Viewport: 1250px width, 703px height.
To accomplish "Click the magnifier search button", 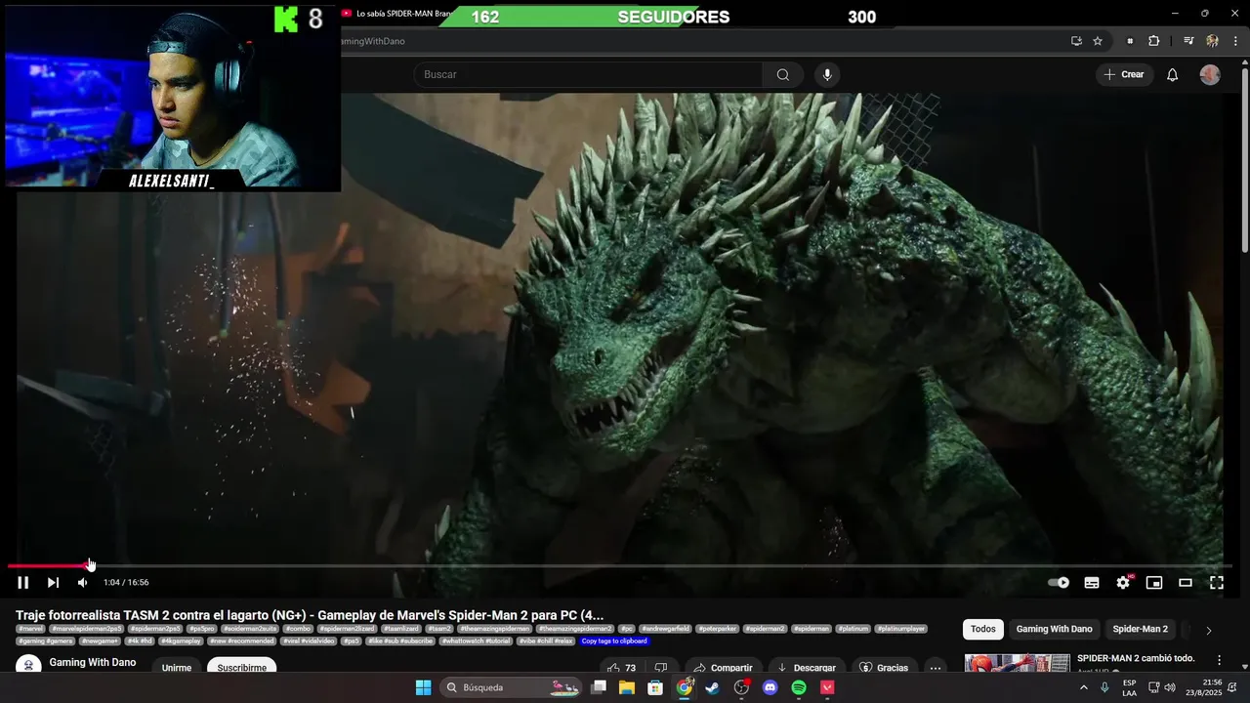I will pyautogui.click(x=783, y=75).
